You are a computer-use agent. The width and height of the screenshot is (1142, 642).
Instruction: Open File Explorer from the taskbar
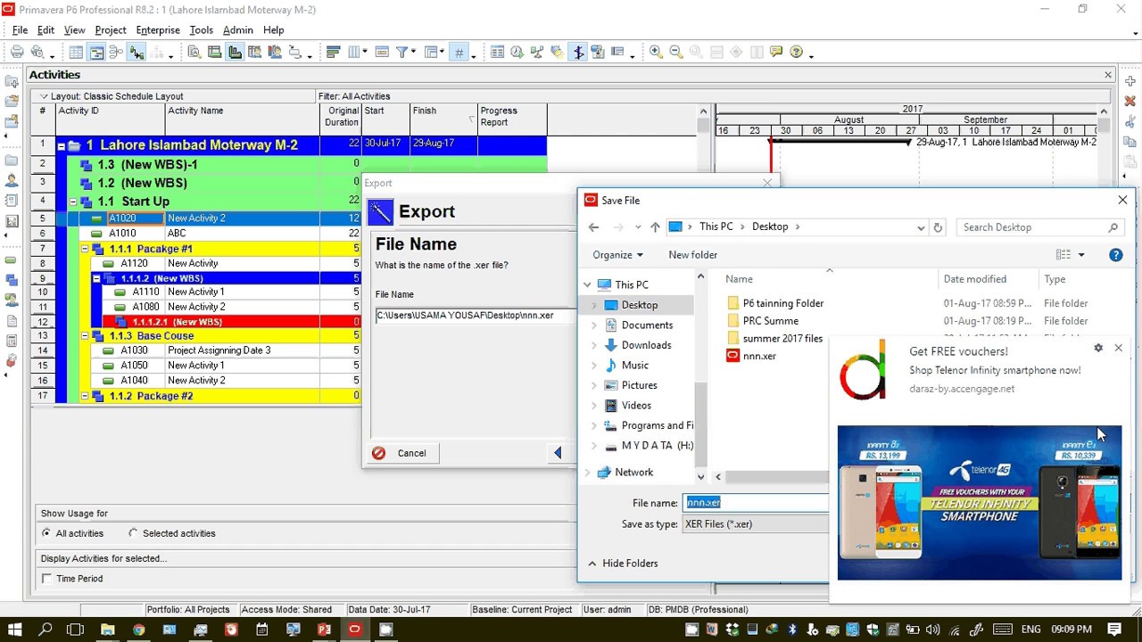(107, 630)
